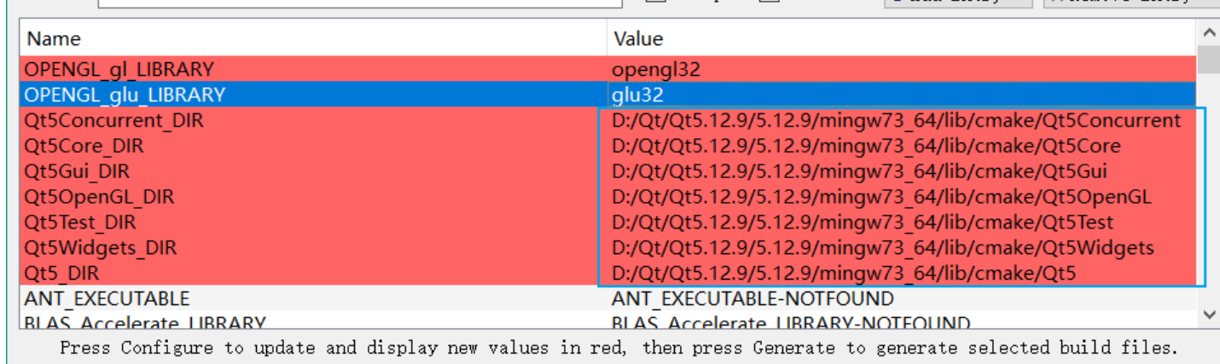This screenshot has width=1220, height=364.
Task: Select the Qt5Widgets_DIR entry name
Action: (101, 248)
